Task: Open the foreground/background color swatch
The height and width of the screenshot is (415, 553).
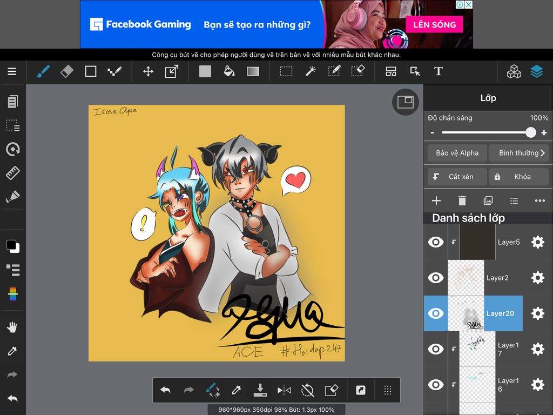Action: (x=13, y=246)
